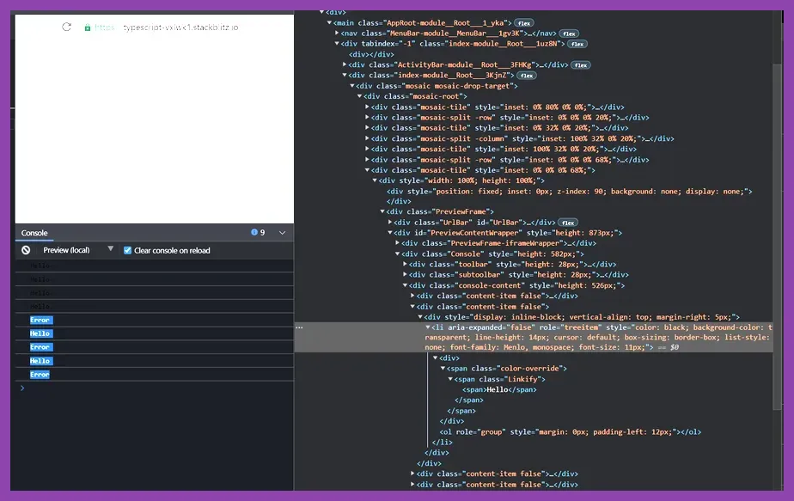Collapse mosaic-tile with inset 0% 0% 0% 68%
794x501 pixels.
coord(367,169)
